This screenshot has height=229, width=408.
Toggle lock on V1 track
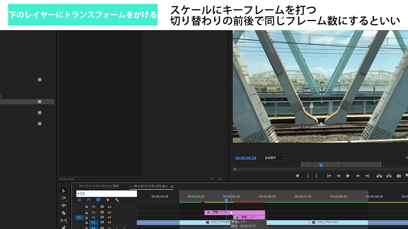click(86, 223)
